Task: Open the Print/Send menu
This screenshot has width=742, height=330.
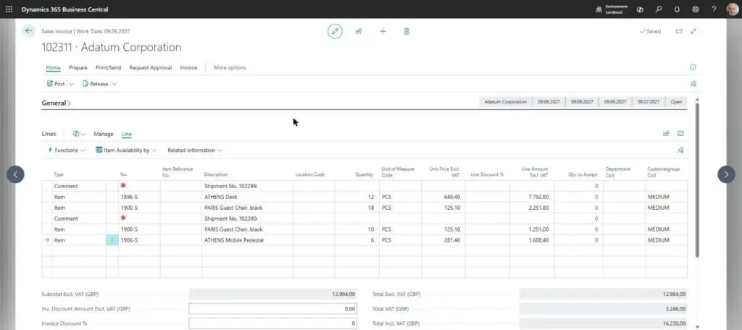Action: tap(109, 67)
